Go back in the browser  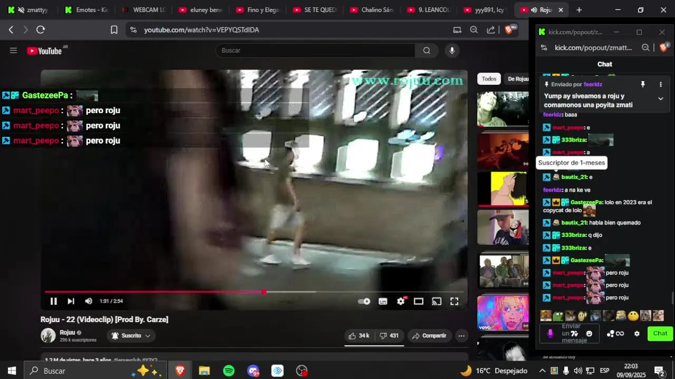tap(11, 30)
